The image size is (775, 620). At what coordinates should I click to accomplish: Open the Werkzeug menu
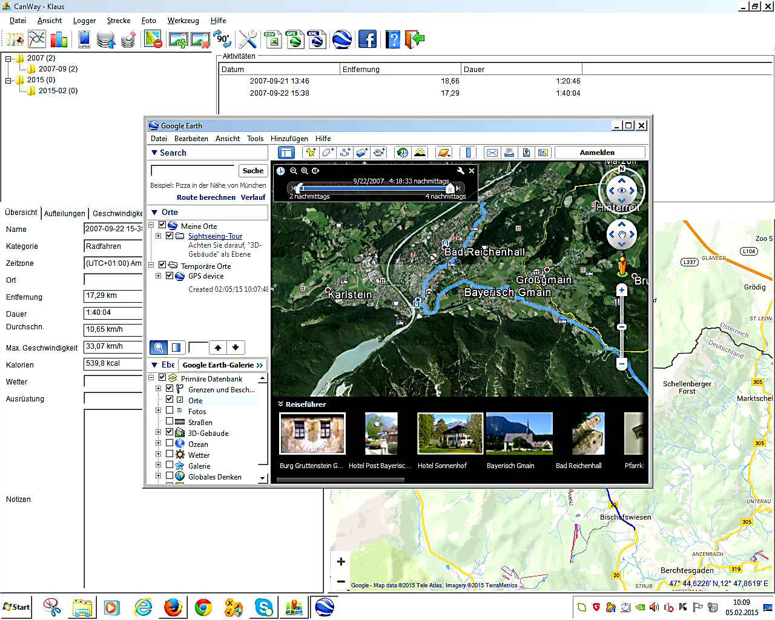[183, 21]
